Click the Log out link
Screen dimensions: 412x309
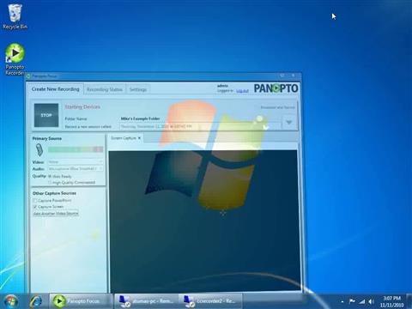pos(242,91)
